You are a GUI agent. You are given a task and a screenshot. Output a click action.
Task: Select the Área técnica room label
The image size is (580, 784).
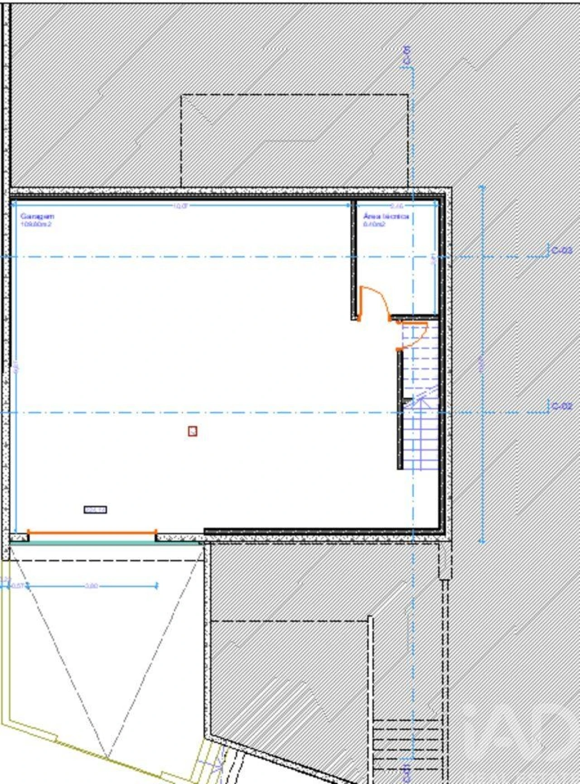(386, 216)
